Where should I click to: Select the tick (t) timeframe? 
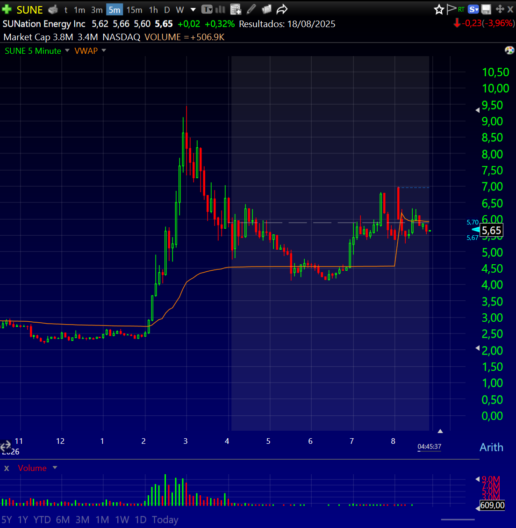click(x=66, y=10)
